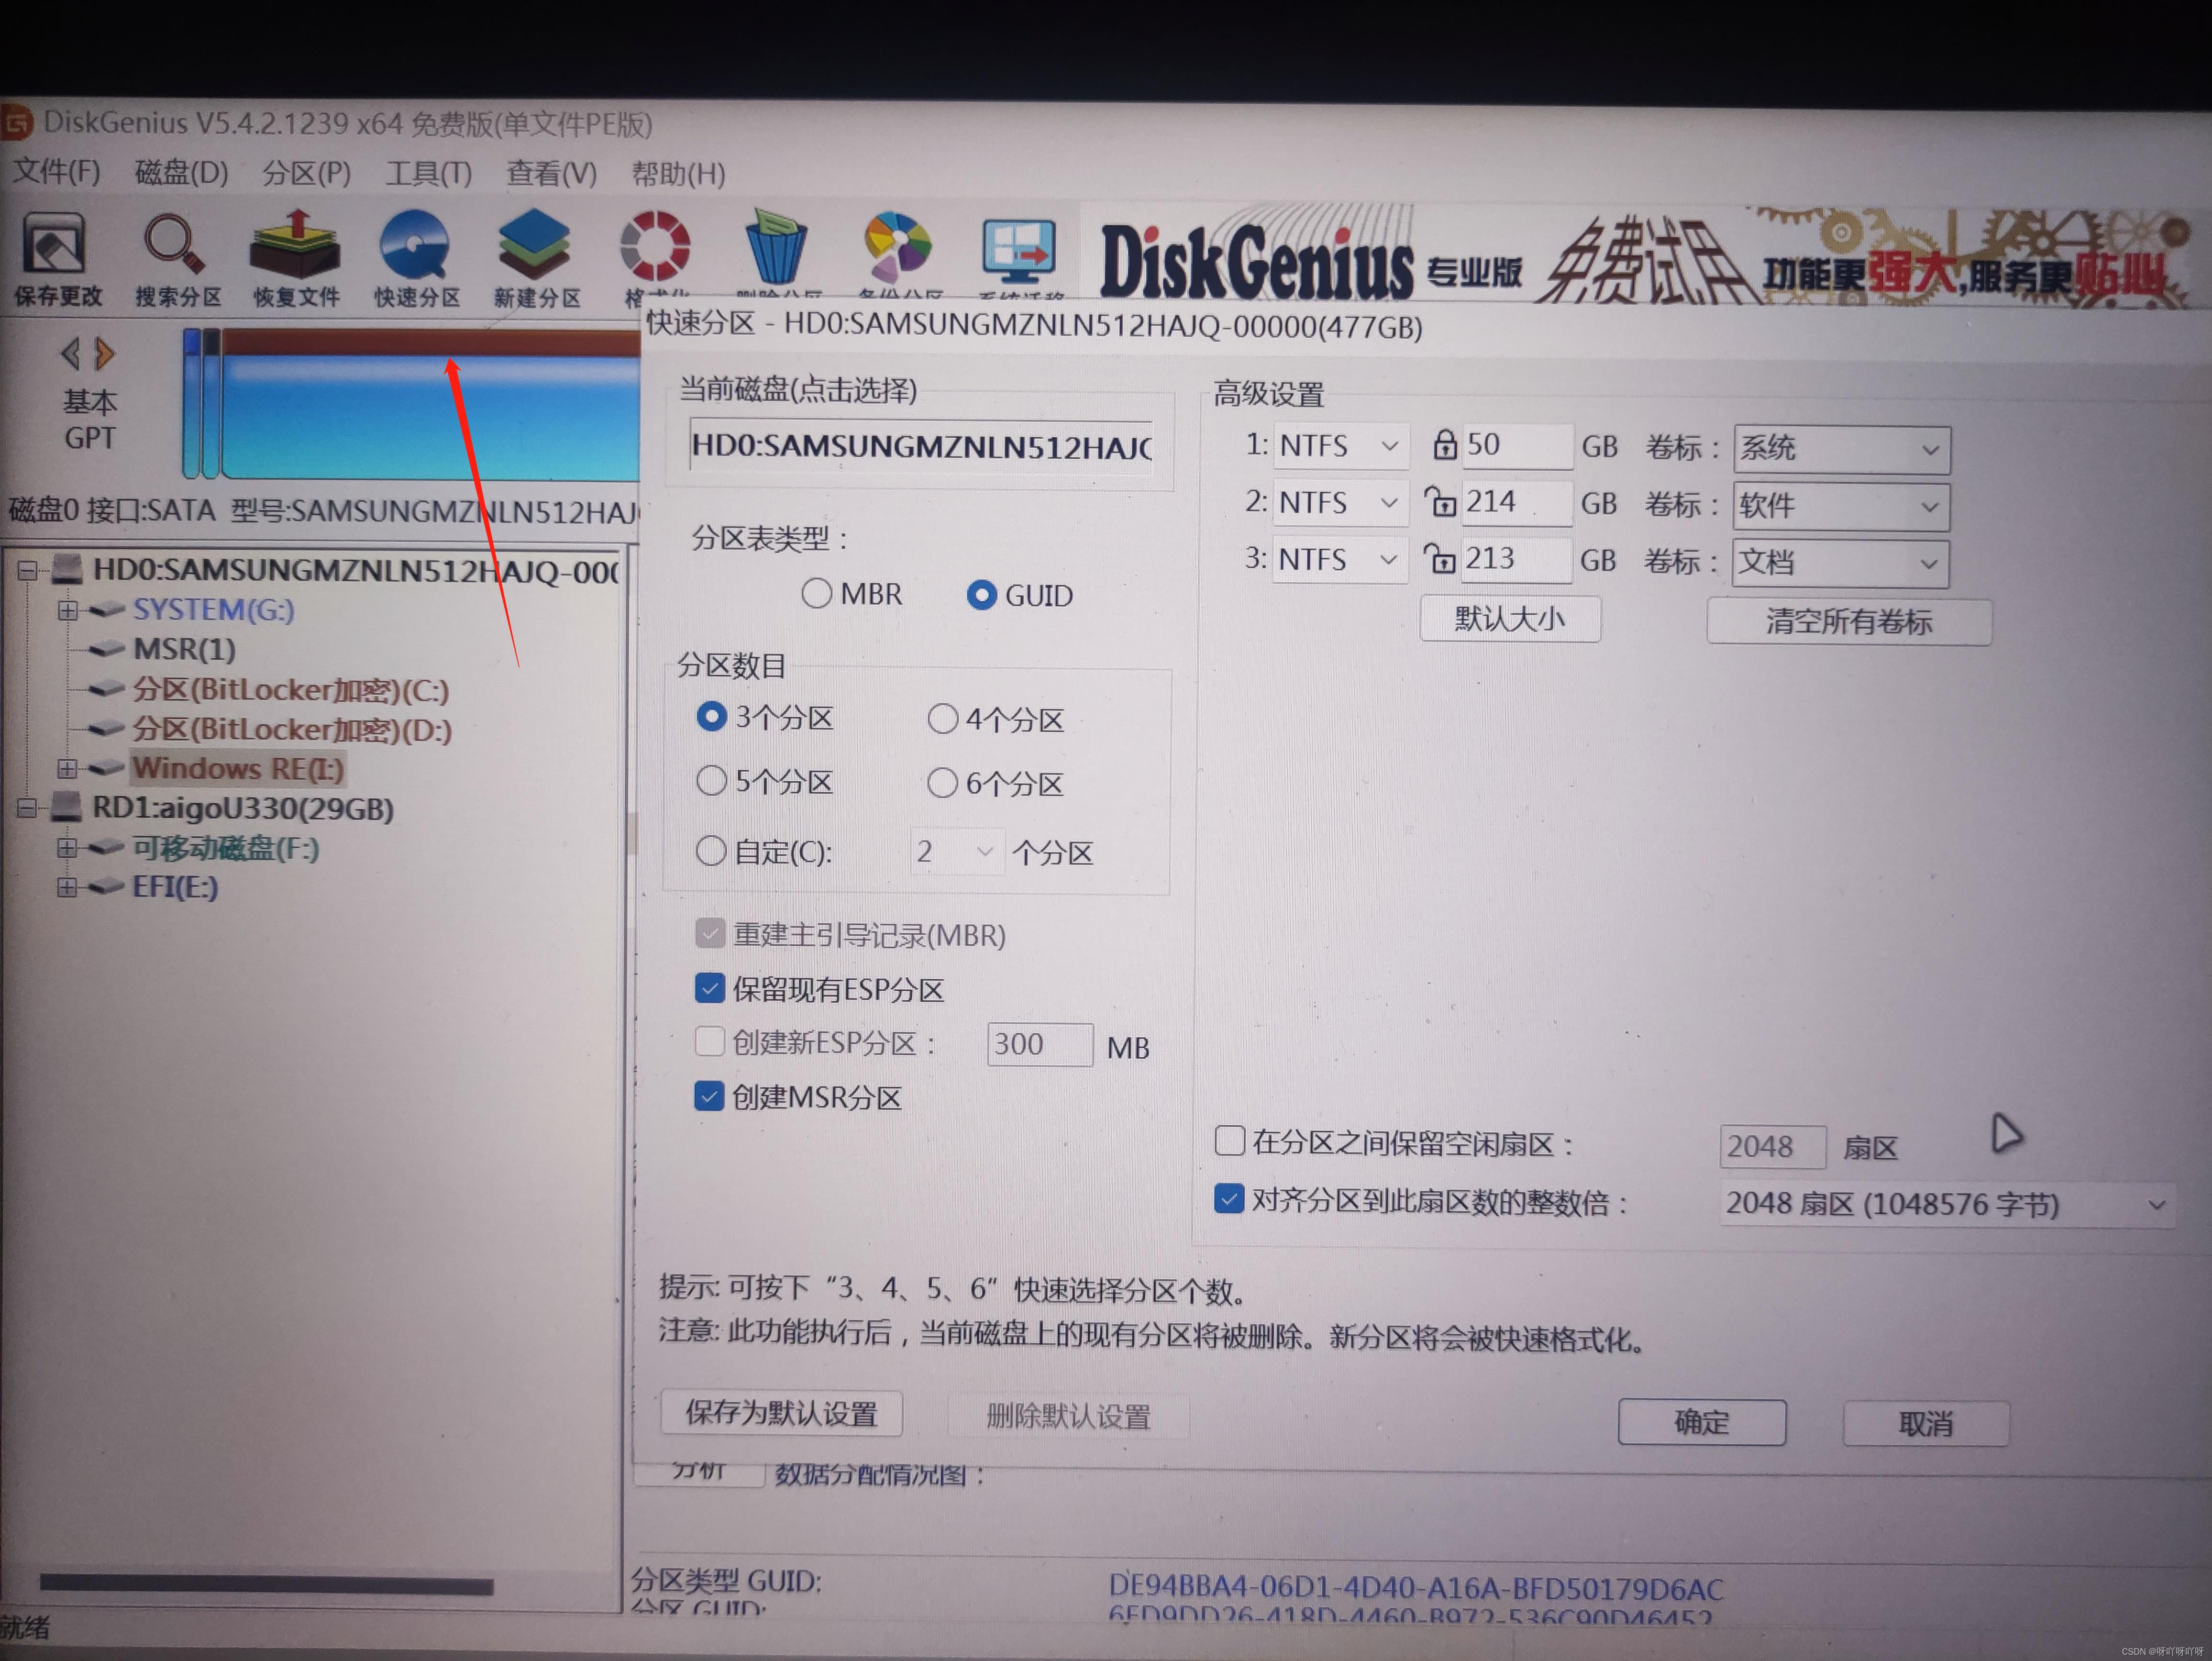
Task: Uncheck 保留现有ESP分区 checkbox
Action: point(710,989)
